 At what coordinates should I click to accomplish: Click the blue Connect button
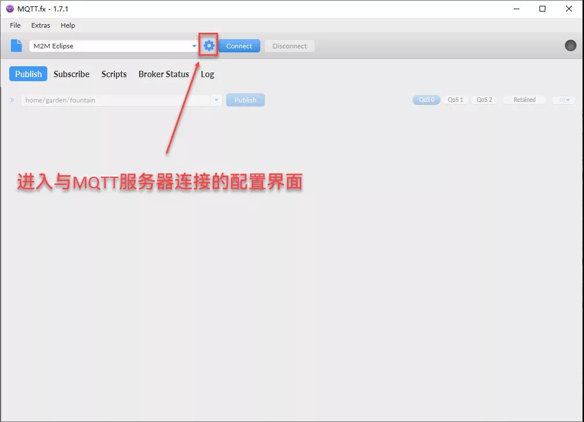[239, 46]
